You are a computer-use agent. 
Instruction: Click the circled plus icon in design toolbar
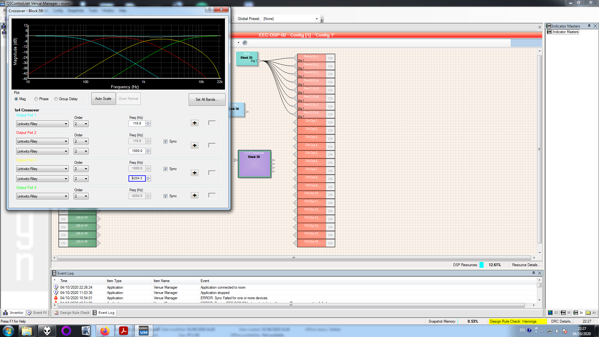tap(245, 43)
